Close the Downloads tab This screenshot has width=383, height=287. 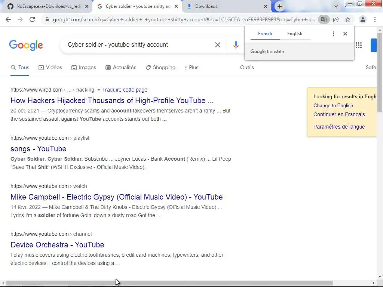266,6
